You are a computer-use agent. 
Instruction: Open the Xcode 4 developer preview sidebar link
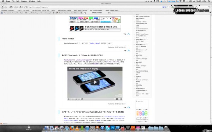click(141, 67)
